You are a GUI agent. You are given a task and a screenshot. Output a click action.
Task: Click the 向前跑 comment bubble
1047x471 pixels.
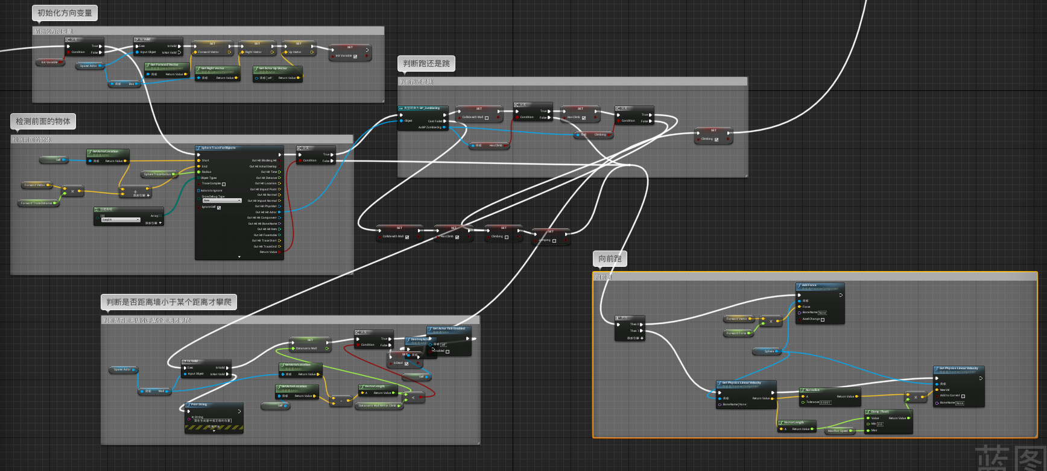[x=610, y=258]
